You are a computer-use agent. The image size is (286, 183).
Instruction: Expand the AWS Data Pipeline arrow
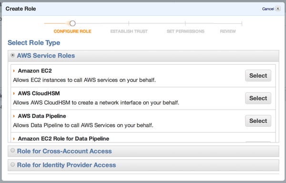coord(14,116)
